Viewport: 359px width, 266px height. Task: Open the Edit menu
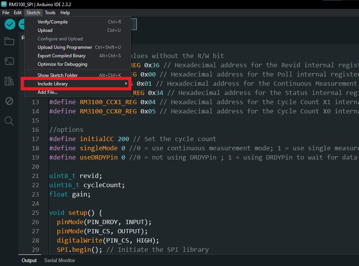[18, 13]
